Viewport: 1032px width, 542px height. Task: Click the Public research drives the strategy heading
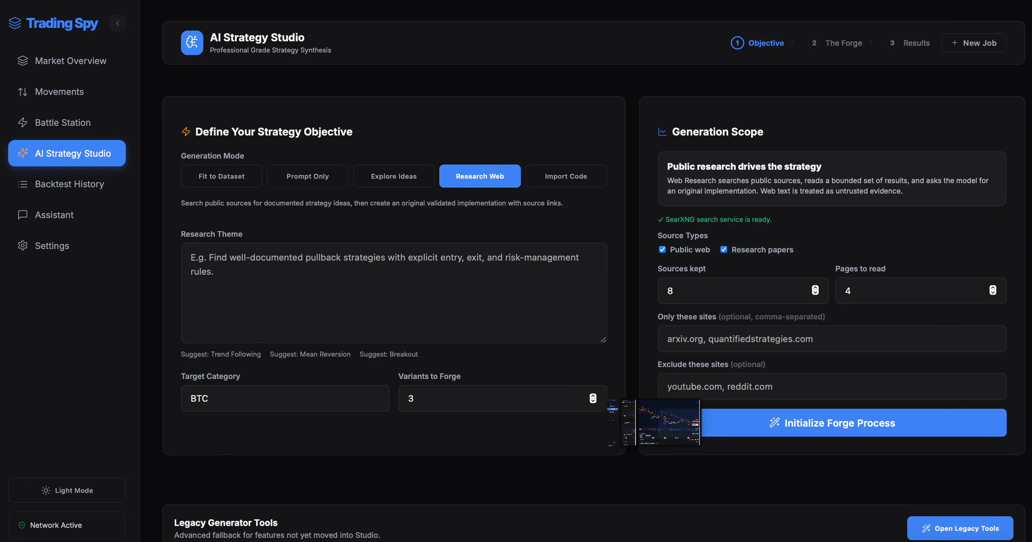click(x=744, y=166)
